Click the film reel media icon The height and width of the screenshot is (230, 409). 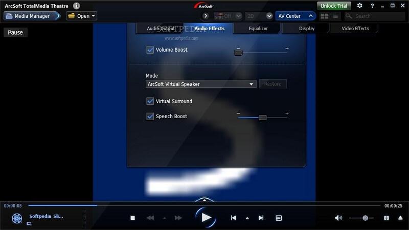pyautogui.click(x=17, y=218)
